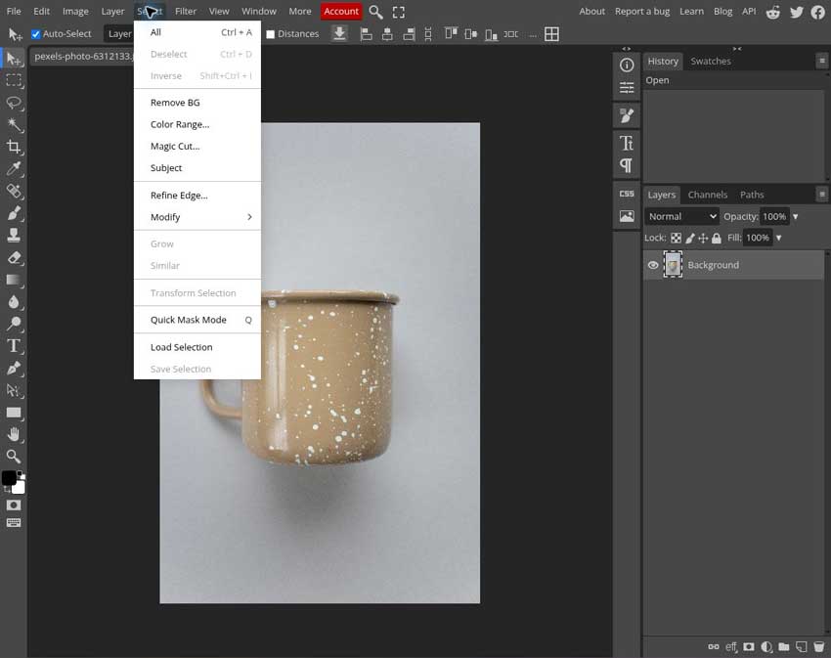Viewport: 831px width, 658px height.
Task: Select the Pen tool
Action: (14, 368)
